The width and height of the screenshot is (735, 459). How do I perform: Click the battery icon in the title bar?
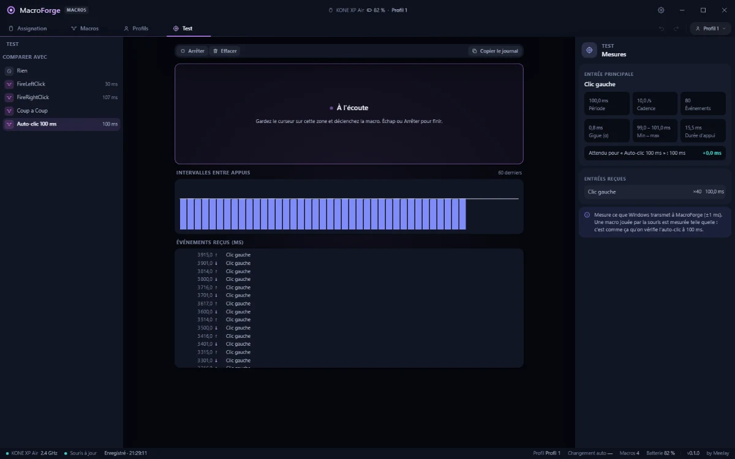[369, 10]
